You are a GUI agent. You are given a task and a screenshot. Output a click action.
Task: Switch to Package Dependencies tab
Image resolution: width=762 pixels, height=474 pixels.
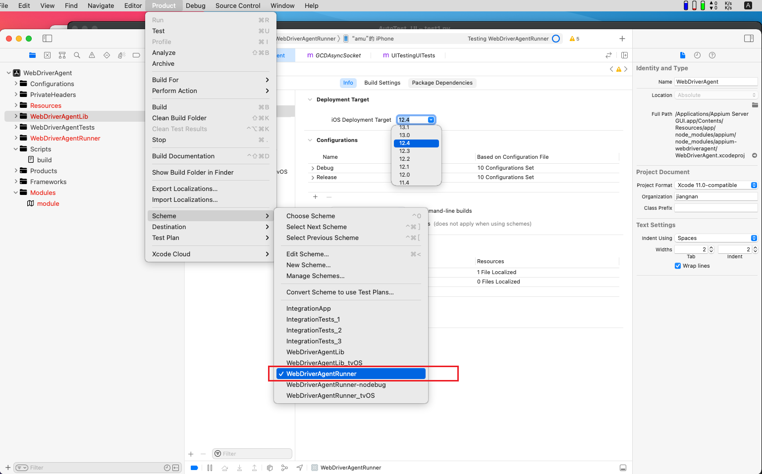(x=442, y=83)
